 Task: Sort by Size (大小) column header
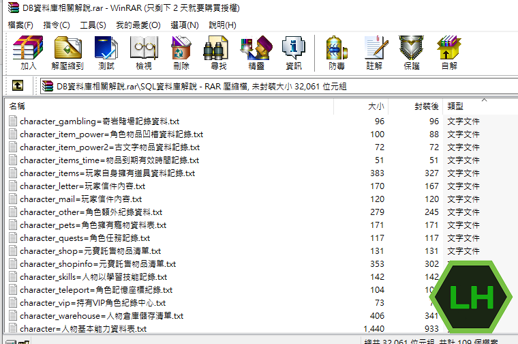pos(361,106)
